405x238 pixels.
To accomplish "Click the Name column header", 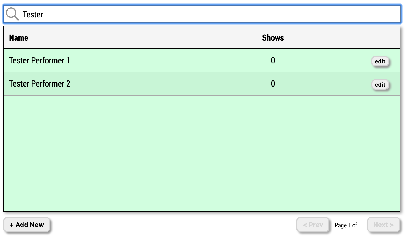I will click(18, 37).
